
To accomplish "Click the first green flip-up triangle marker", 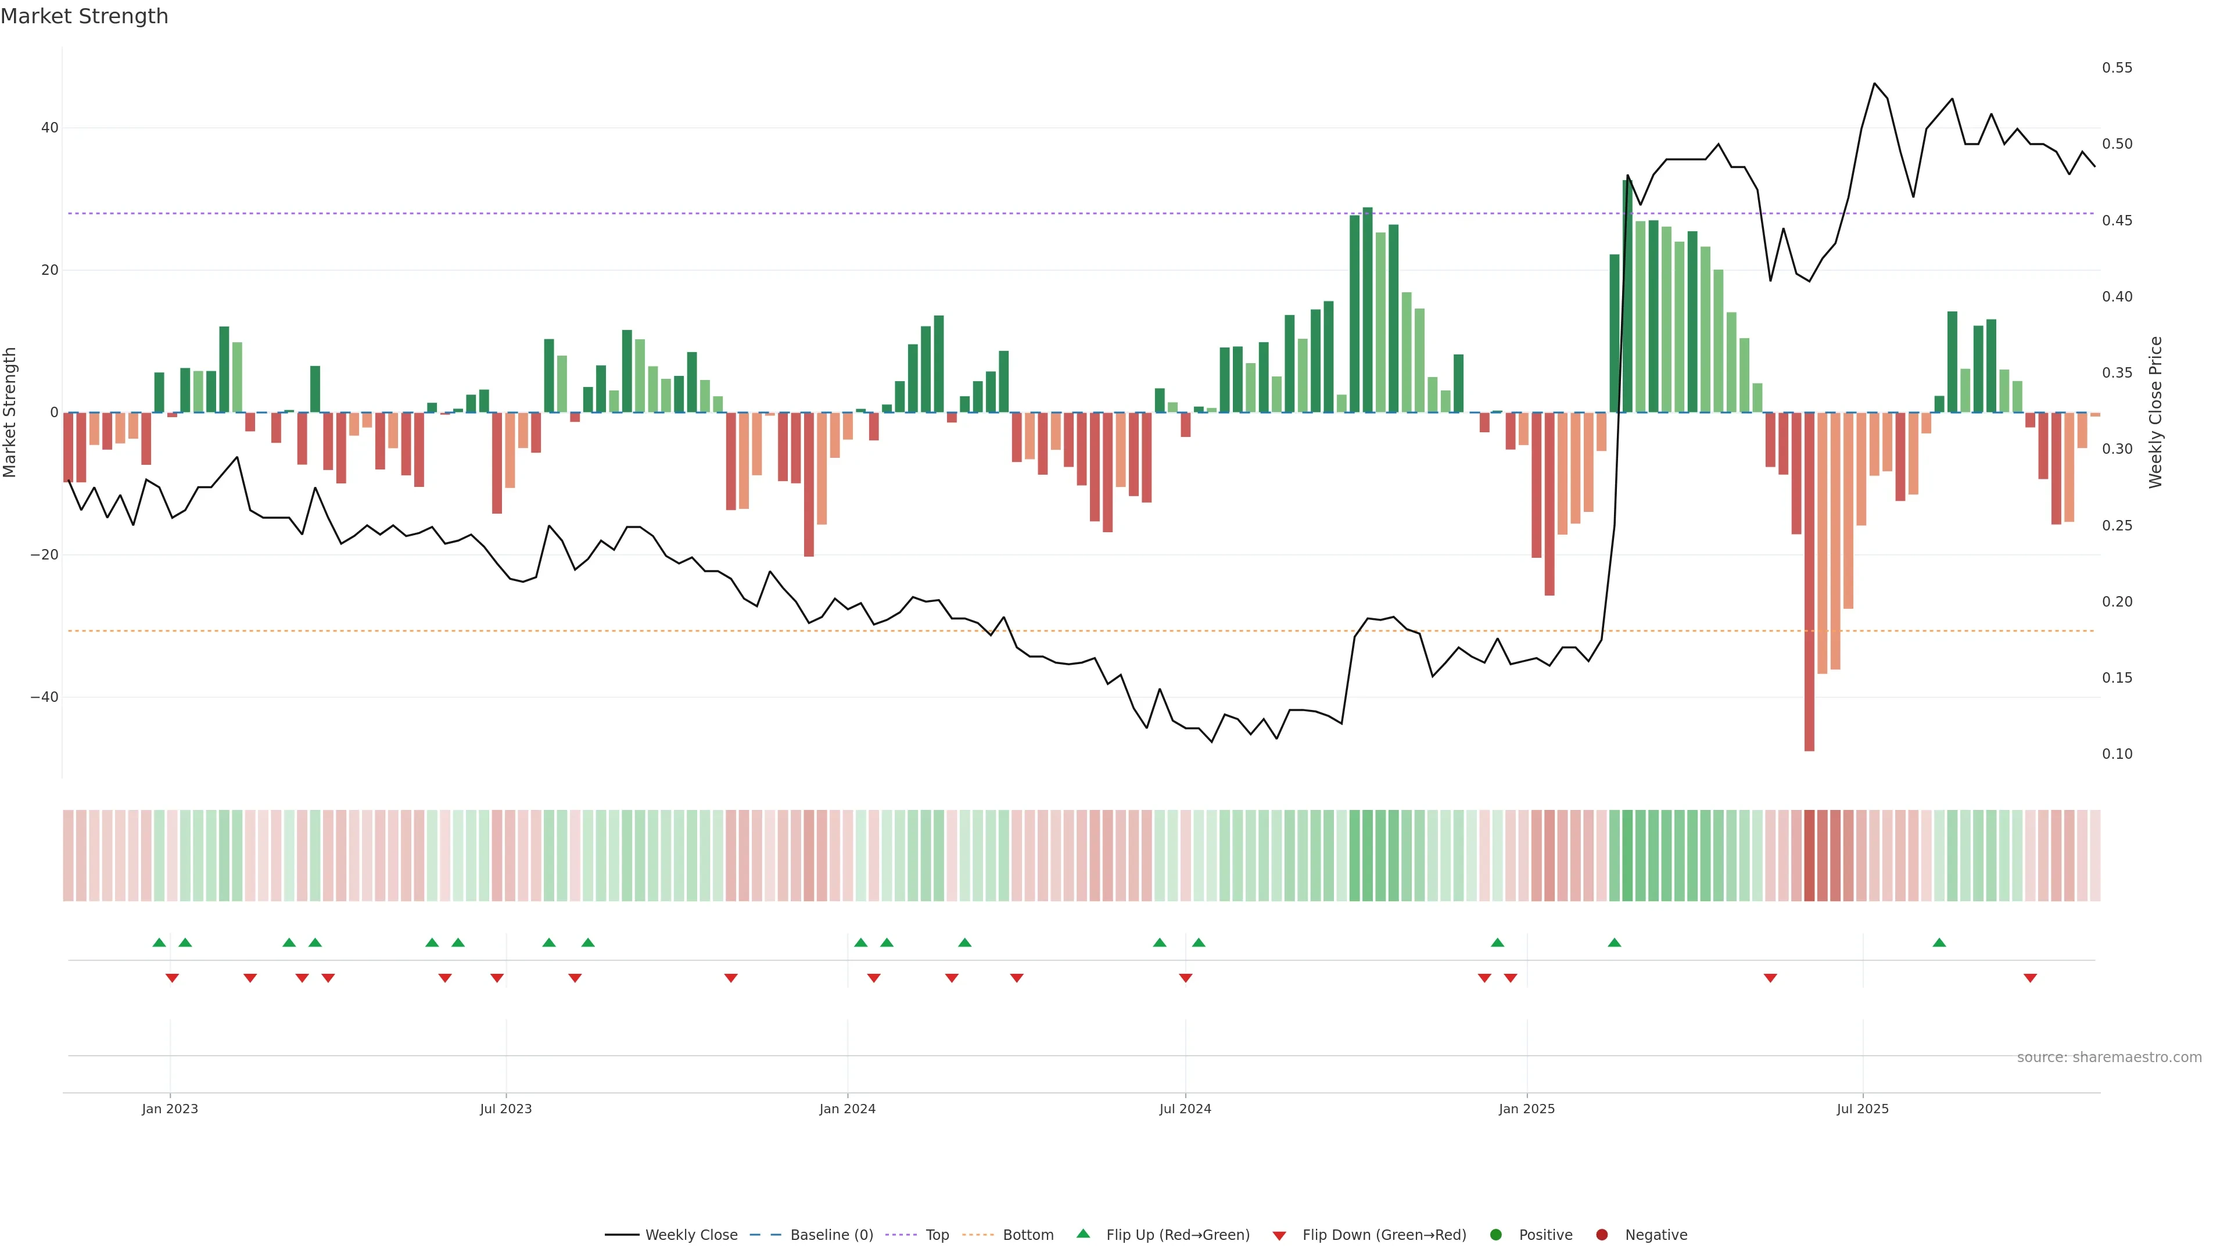I will click(x=159, y=942).
